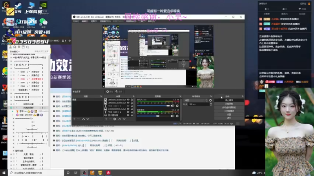Screen dimensions: 314x176
Task: Click 启动虚拟摄像机 button
Action: coord(229,108)
